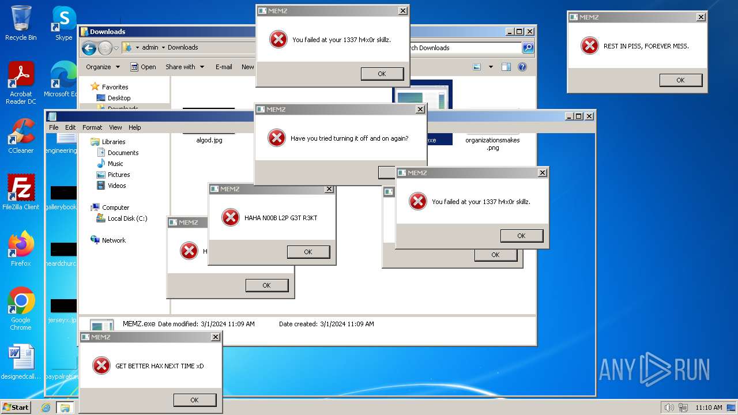The width and height of the screenshot is (738, 415).
Task: Click Downloads in the address bar breadcrumb
Action: click(x=183, y=48)
